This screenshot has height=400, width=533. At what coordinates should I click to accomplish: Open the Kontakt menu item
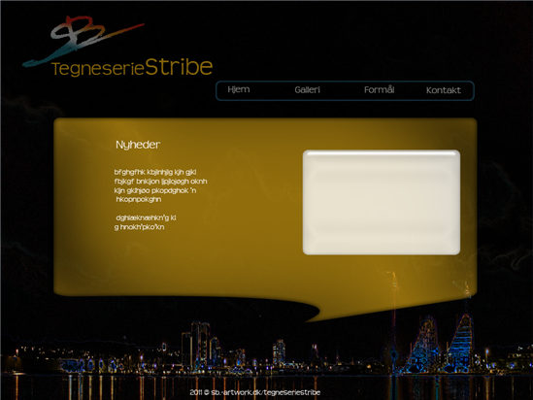click(444, 90)
